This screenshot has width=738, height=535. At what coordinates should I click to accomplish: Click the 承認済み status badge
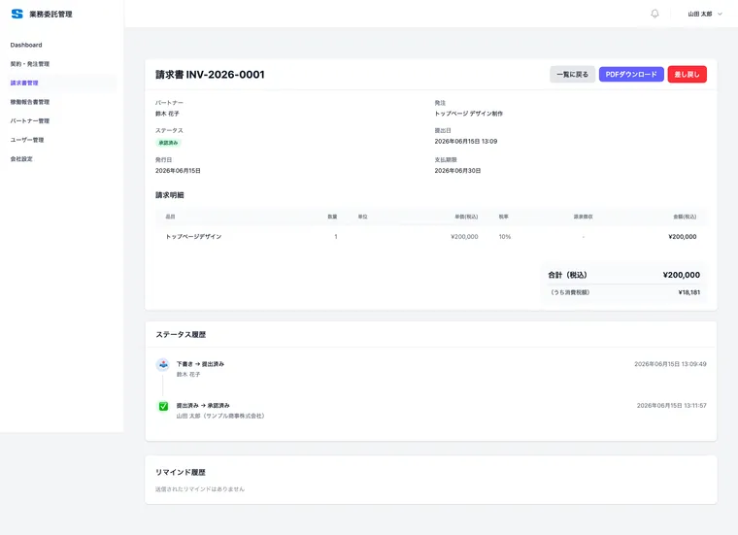[x=169, y=143]
